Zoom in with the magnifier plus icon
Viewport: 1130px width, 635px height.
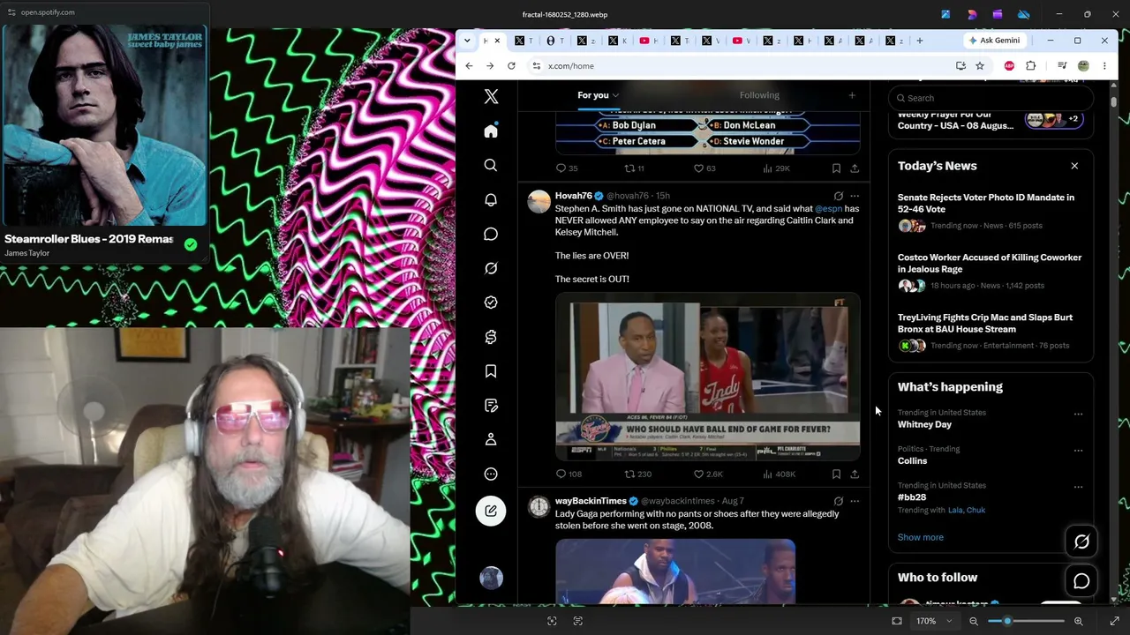tap(1078, 621)
